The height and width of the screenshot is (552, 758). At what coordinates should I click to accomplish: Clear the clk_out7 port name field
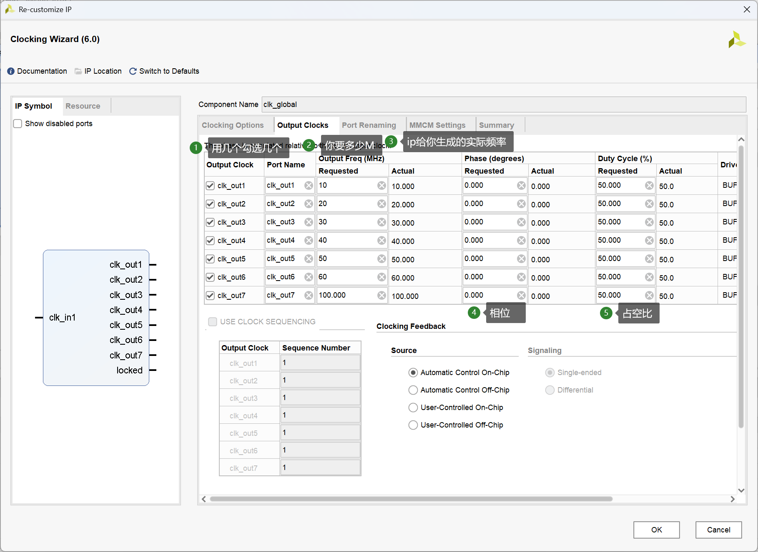tap(309, 296)
